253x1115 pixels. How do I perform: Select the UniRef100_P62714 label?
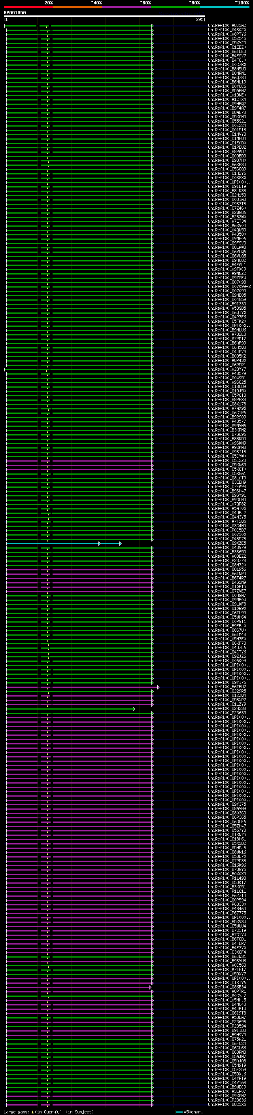(227, 896)
